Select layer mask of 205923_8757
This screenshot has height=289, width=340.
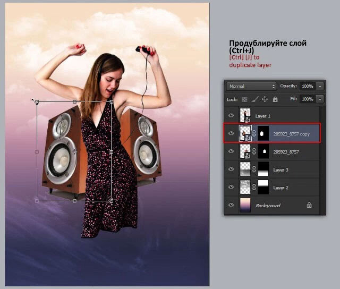coord(263,151)
